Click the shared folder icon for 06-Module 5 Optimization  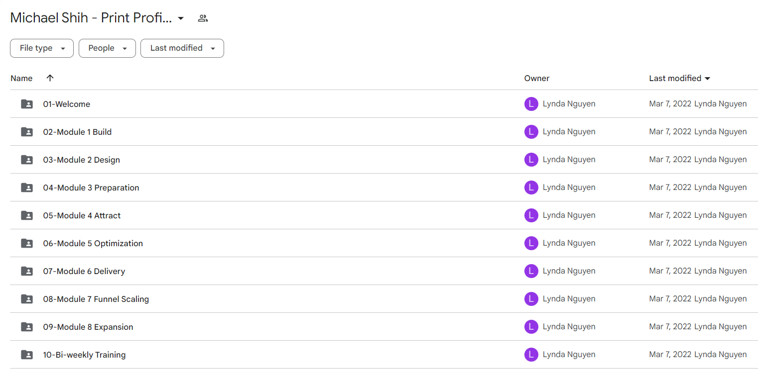click(27, 243)
